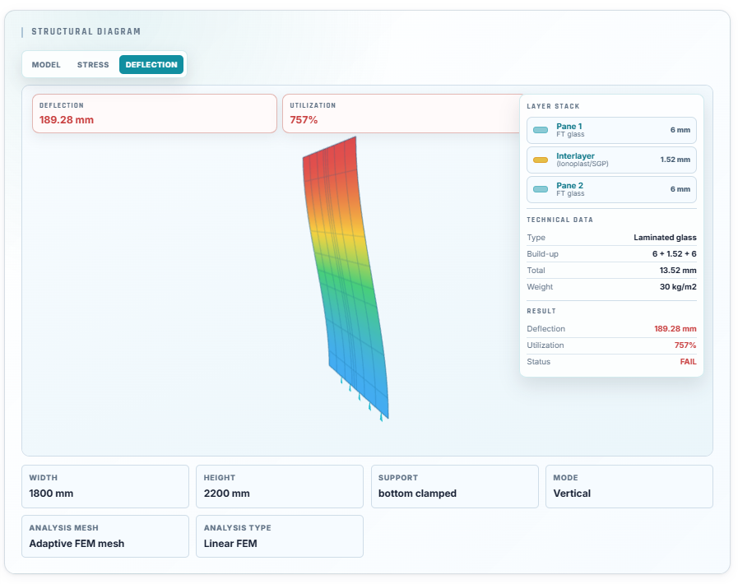Viewport: 738px width, 584px height.
Task: Open the Width 1800 mm field
Action: coord(105,487)
